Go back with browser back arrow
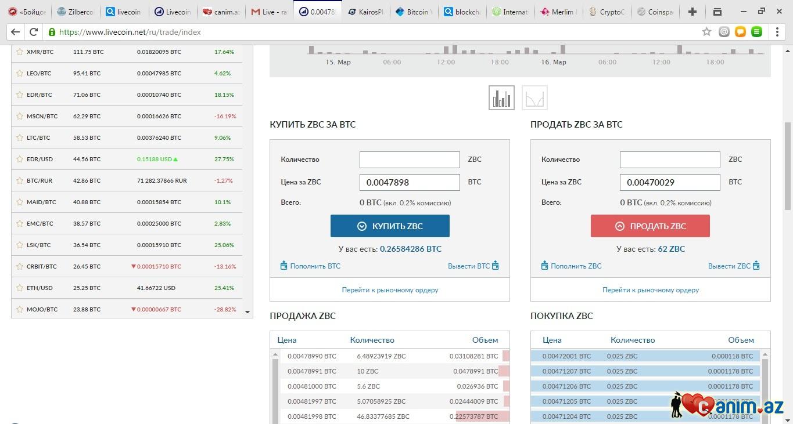 pyautogui.click(x=15, y=32)
